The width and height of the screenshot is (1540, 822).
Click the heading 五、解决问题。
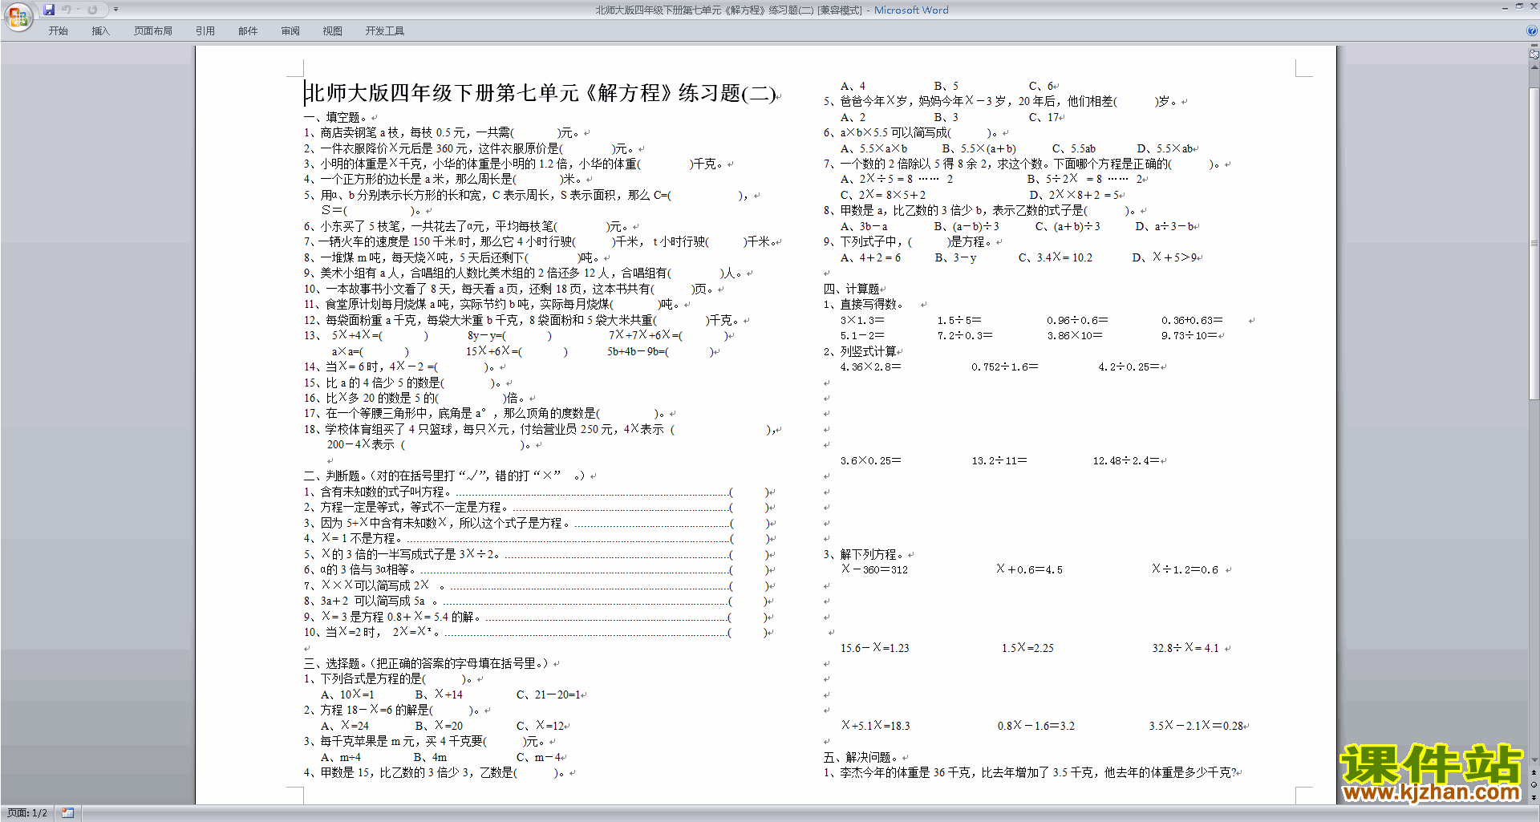tap(863, 757)
